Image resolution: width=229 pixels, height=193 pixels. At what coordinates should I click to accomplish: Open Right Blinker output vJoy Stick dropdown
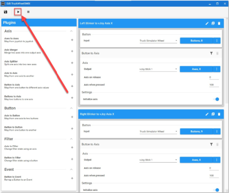158,160
